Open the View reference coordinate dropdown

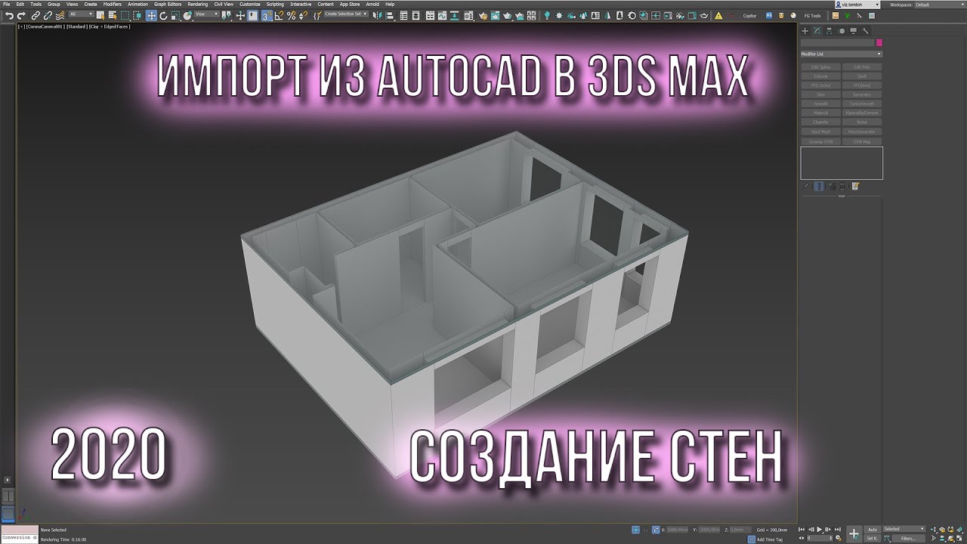click(x=207, y=14)
